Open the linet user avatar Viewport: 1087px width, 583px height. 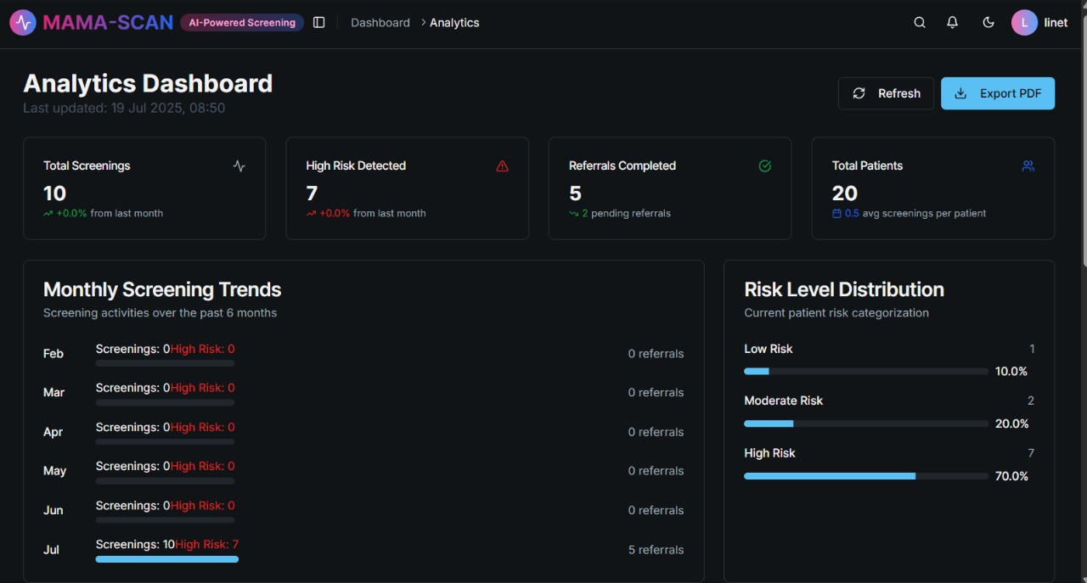[1024, 23]
